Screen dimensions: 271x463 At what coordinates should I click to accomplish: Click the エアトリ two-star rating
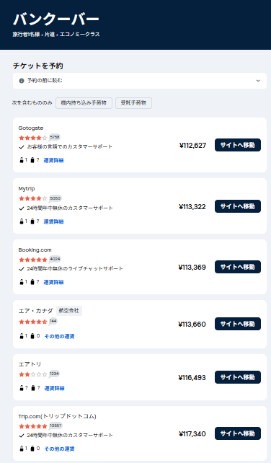[x=32, y=374]
